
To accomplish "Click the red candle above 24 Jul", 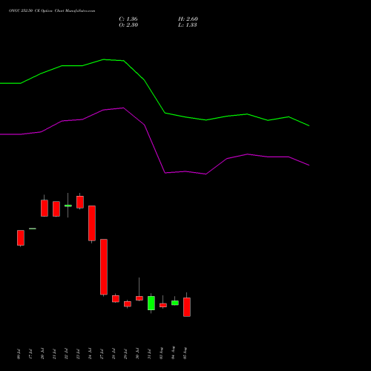I will click(92, 223).
